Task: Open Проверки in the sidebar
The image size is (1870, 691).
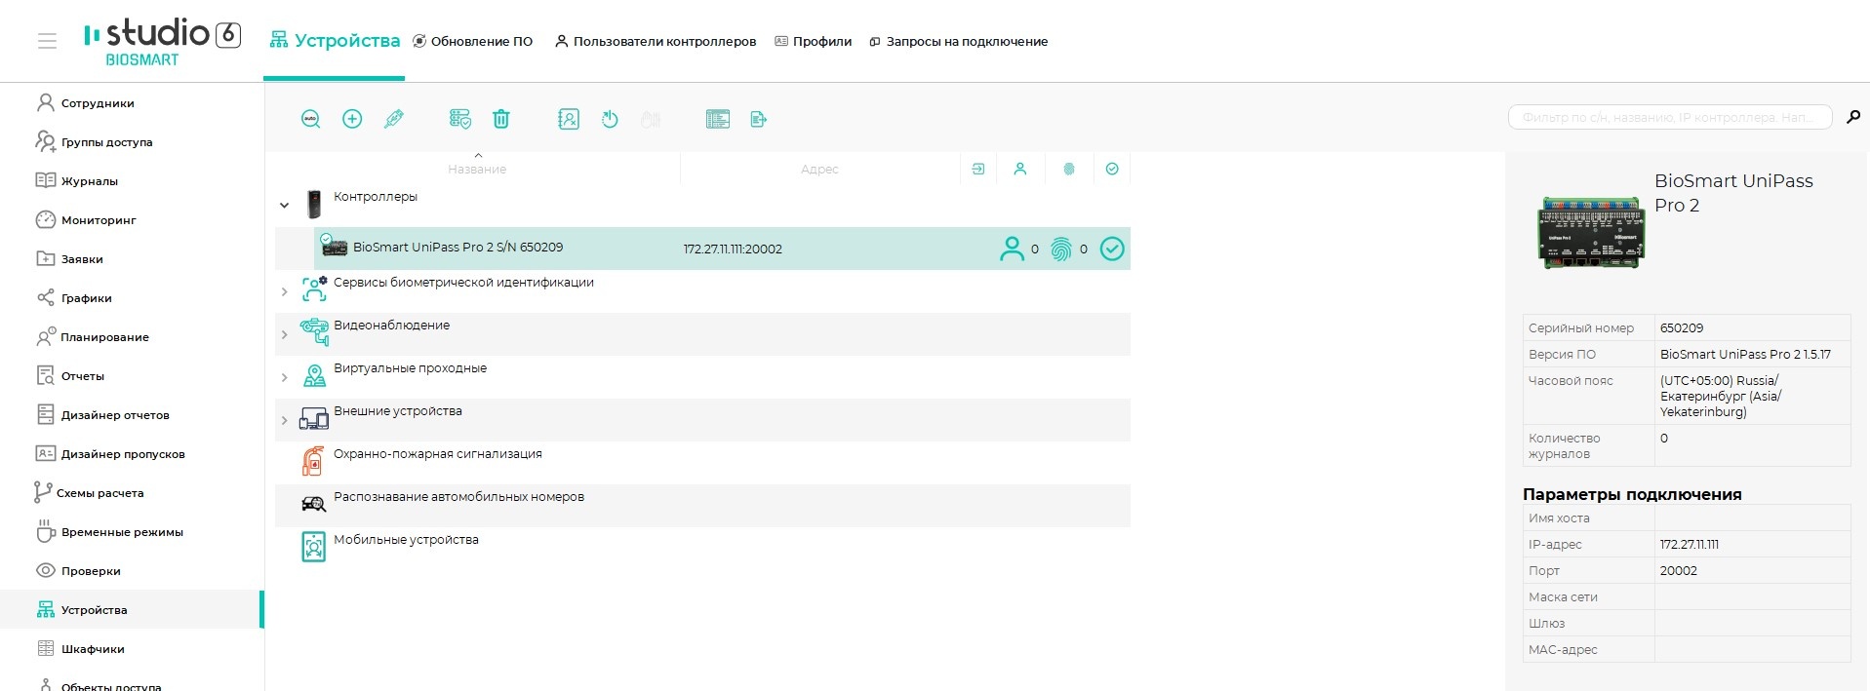Action: pyautogui.click(x=132, y=570)
